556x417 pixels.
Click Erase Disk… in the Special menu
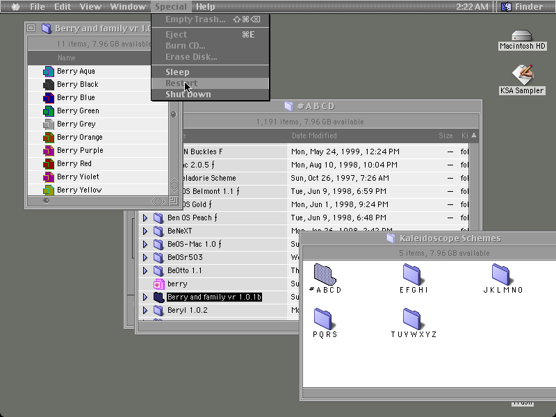211,57
